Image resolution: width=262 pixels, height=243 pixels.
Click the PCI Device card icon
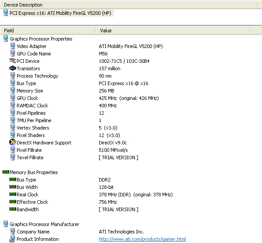(13, 61)
